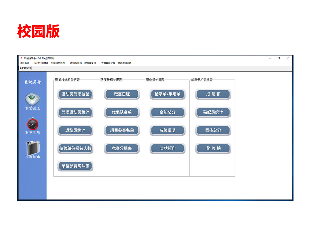Open 场次分组管理 in the menu bar
The width and height of the screenshot is (311, 233).
pyautogui.click(x=41, y=63)
